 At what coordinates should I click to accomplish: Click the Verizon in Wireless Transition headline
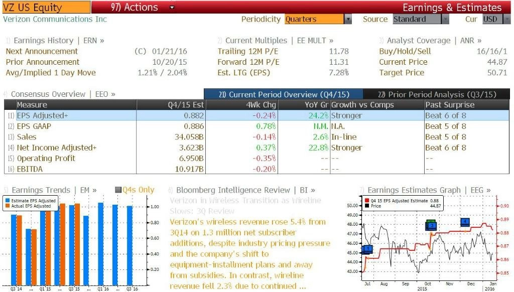(245, 206)
